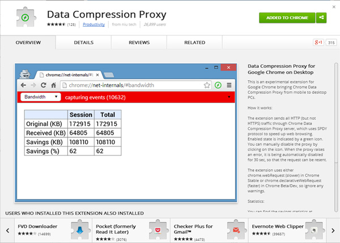The image size is (340, 243).
Task: Click the Savings (KB) row label
Action: click(x=44, y=142)
